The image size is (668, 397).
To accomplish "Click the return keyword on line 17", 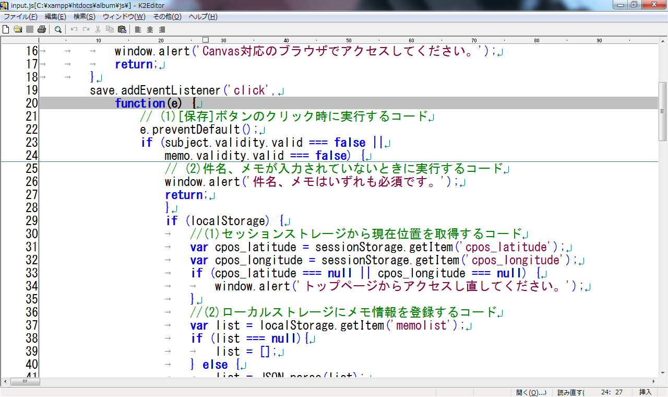I will (134, 64).
